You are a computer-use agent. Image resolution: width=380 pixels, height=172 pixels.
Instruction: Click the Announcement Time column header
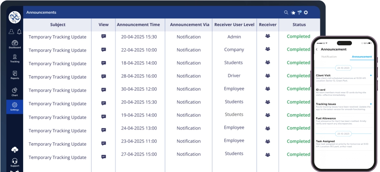pos(138,24)
